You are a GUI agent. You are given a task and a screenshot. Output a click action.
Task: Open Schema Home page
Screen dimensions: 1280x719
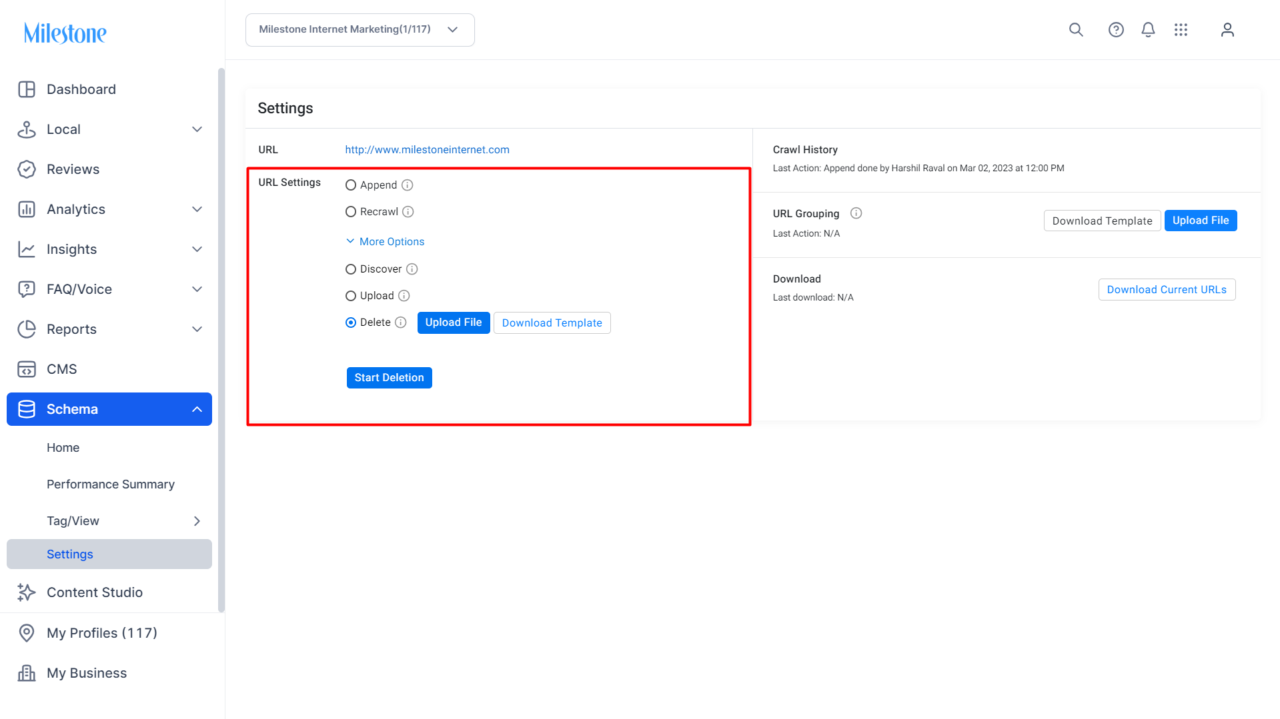click(x=63, y=448)
